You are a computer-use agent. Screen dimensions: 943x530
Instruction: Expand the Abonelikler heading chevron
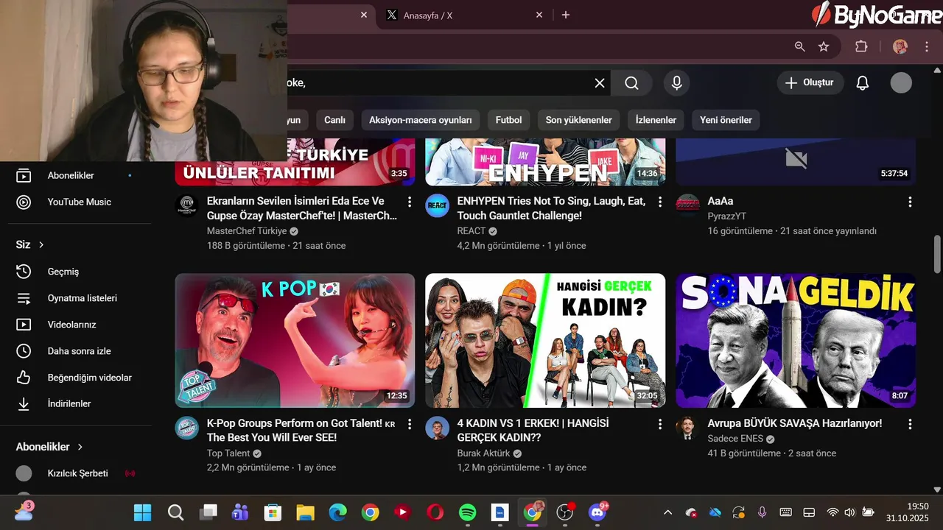click(x=80, y=447)
